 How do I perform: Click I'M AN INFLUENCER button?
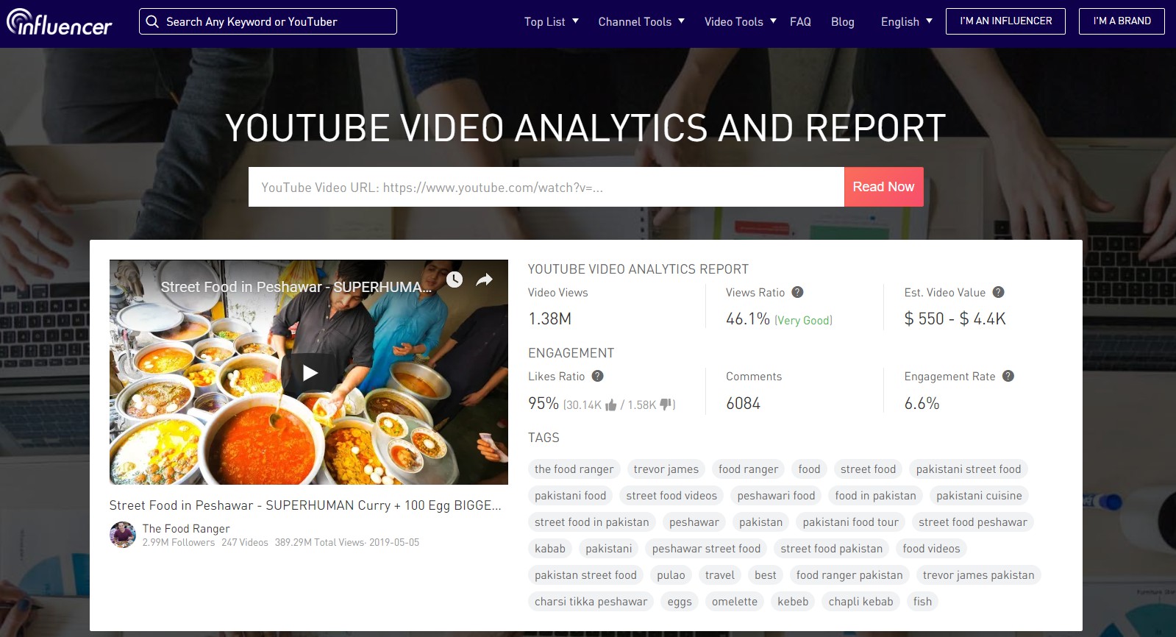1006,21
